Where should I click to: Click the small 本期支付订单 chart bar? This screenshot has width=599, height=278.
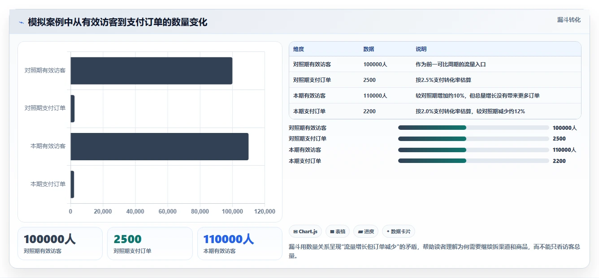coord(72,184)
